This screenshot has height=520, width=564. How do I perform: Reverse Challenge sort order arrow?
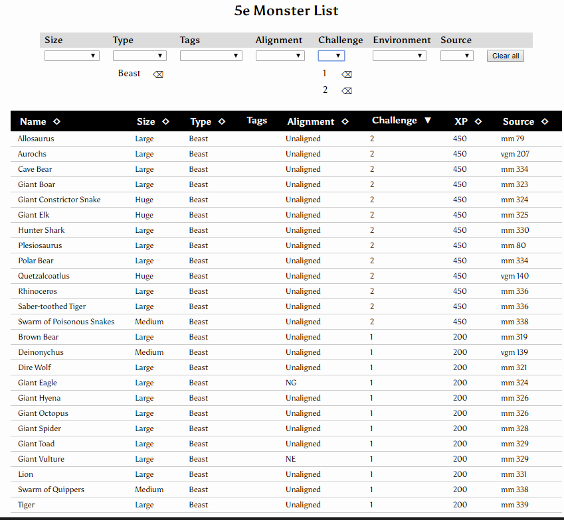(428, 121)
